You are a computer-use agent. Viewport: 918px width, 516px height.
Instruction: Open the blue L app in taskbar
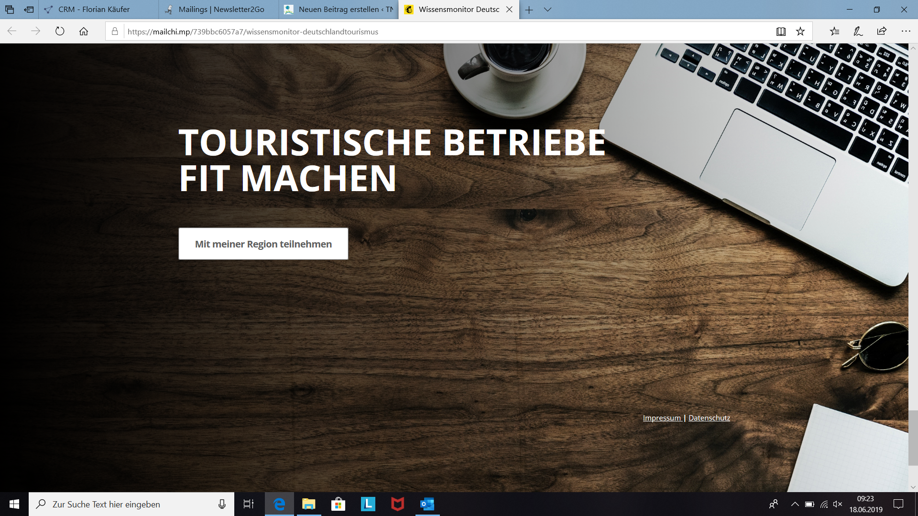click(368, 504)
